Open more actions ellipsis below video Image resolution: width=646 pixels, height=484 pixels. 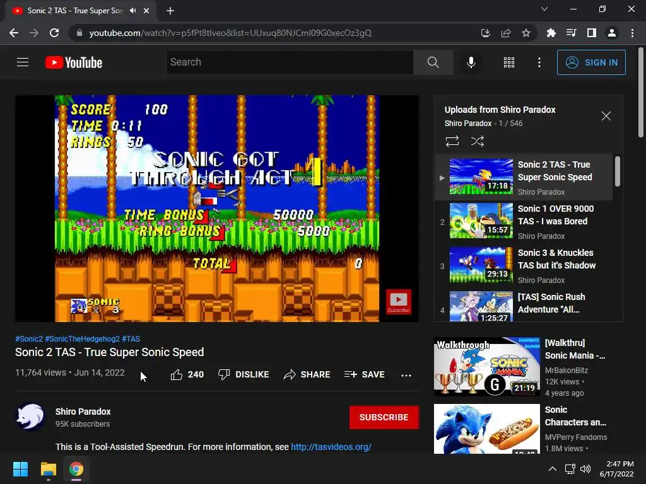click(x=406, y=375)
